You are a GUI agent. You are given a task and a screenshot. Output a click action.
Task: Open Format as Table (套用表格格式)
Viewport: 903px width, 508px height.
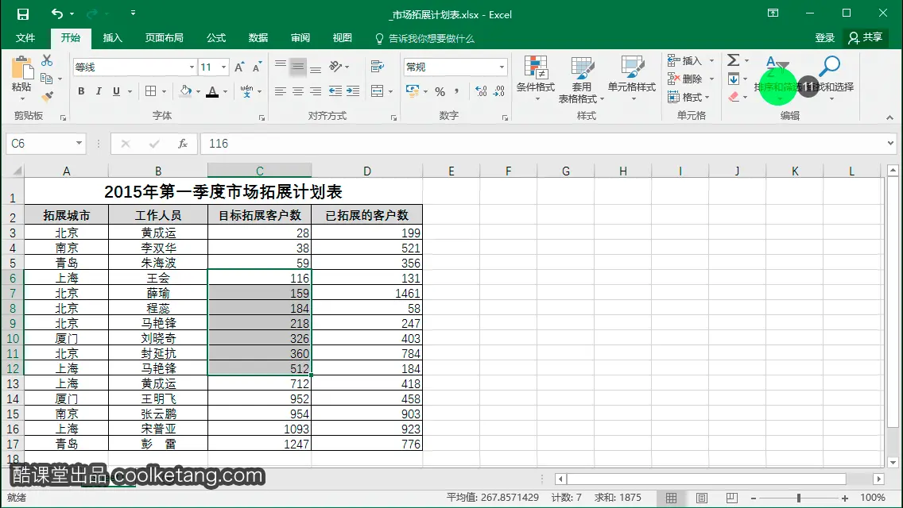582,79
